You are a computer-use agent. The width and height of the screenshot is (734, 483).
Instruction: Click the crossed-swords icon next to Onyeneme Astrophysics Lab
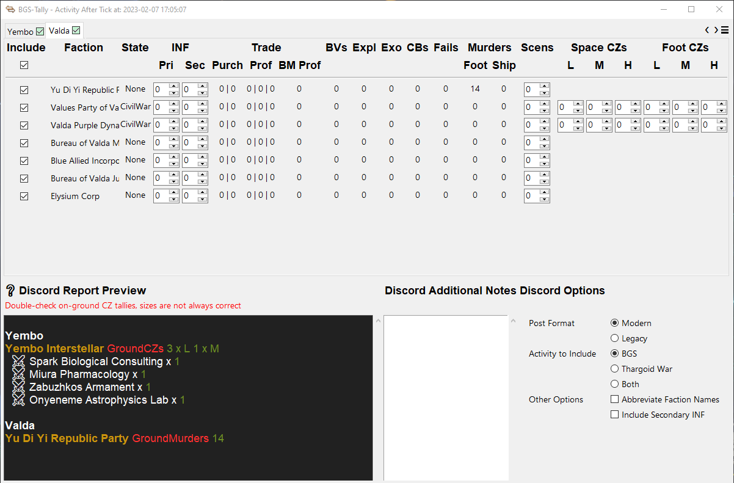17,400
